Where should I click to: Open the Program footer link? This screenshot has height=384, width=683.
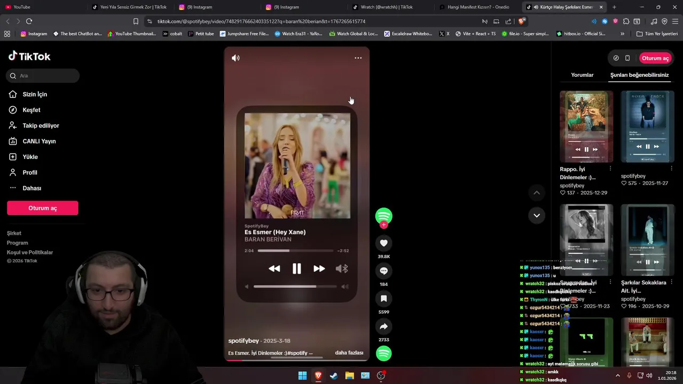pyautogui.click(x=17, y=243)
